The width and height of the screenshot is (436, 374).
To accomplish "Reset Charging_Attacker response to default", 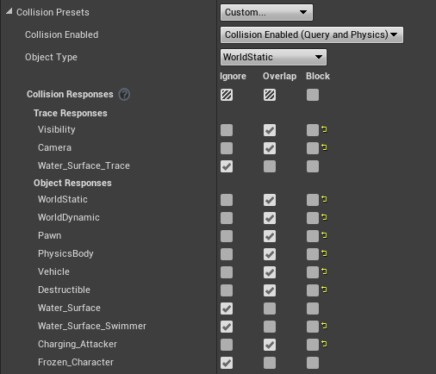I will point(324,344).
